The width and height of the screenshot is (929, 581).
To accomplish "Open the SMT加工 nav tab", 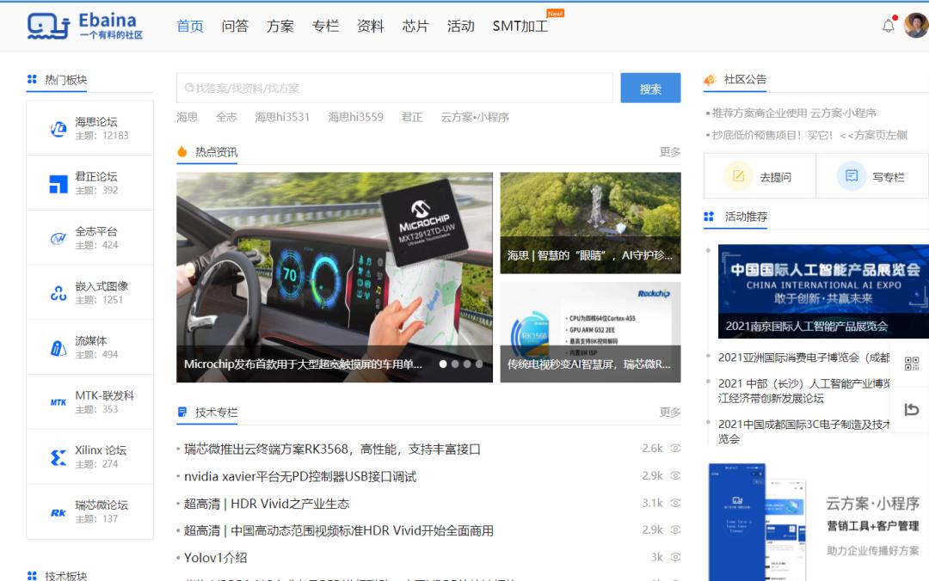I will coord(520,26).
